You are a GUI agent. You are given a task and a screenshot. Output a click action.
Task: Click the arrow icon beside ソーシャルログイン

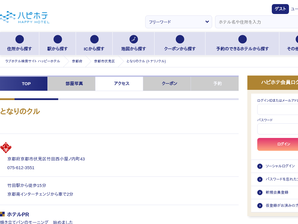(260, 166)
